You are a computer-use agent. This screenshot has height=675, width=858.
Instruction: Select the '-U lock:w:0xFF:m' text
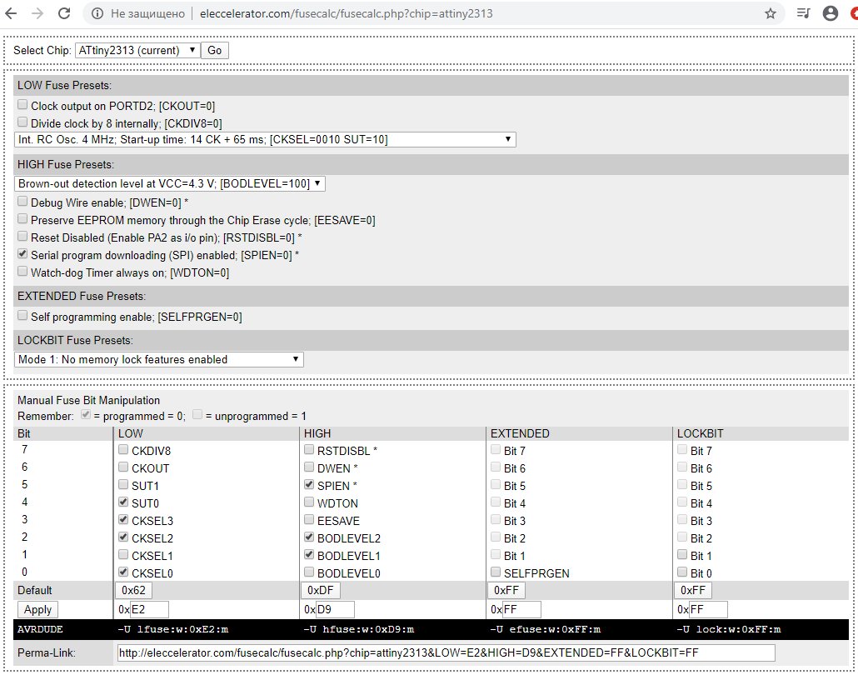tap(729, 629)
